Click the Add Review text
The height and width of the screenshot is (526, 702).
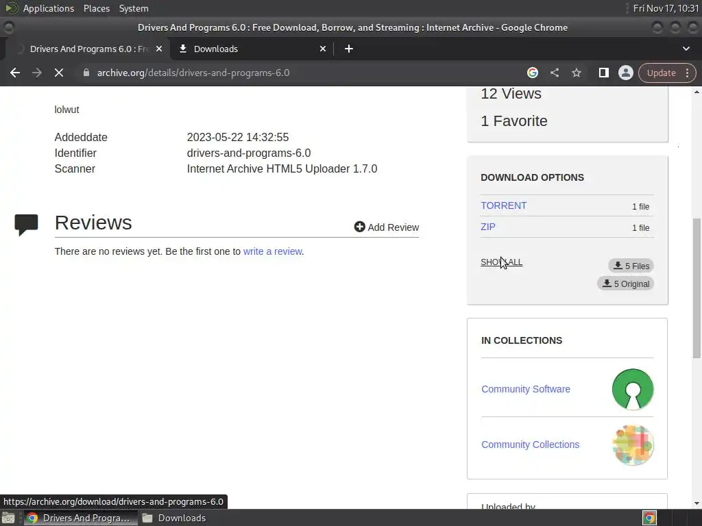point(393,227)
